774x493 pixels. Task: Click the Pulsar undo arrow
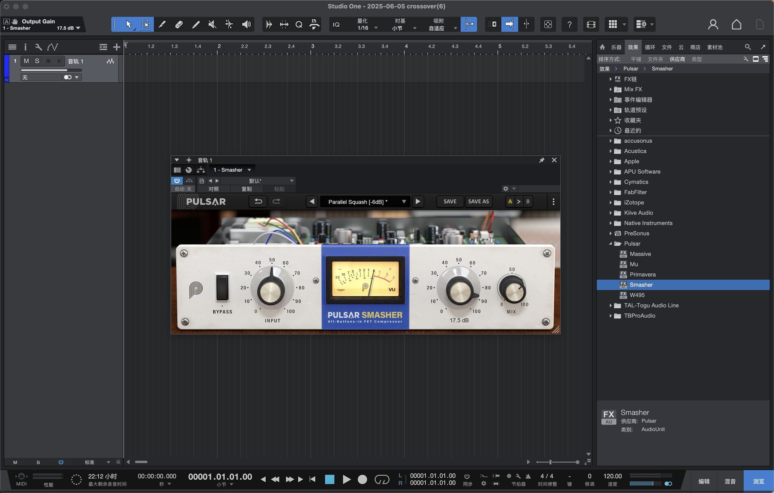coord(258,202)
